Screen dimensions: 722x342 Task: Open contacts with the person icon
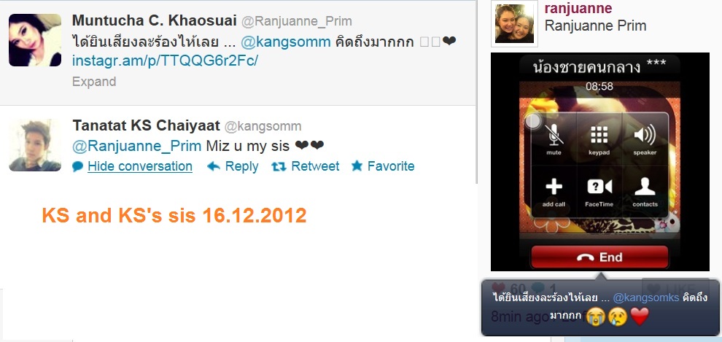[x=645, y=187]
